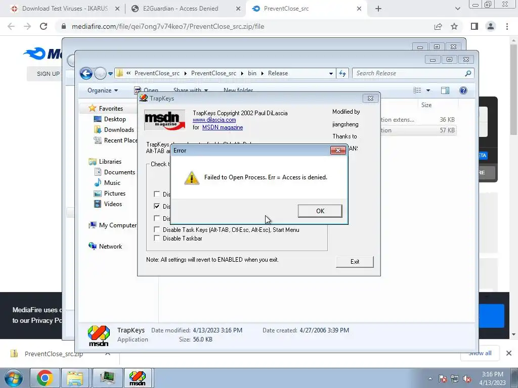Click Explorer forward navigation arrow
This screenshot has width=518, height=388.
pos(100,73)
